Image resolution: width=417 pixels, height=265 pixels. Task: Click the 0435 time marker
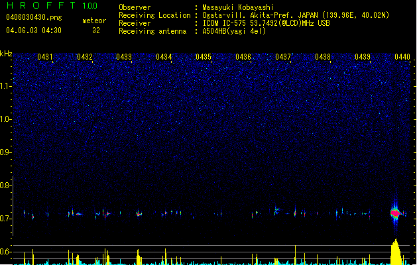tap(204, 56)
